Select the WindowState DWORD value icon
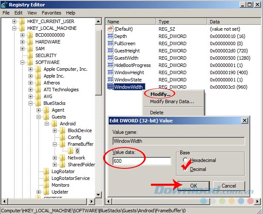This screenshot has height=214, width=263. (110, 80)
